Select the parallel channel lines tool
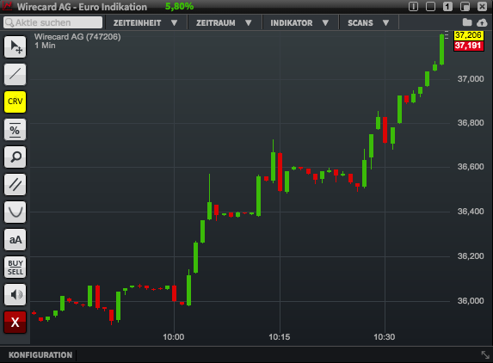 (x=15, y=184)
